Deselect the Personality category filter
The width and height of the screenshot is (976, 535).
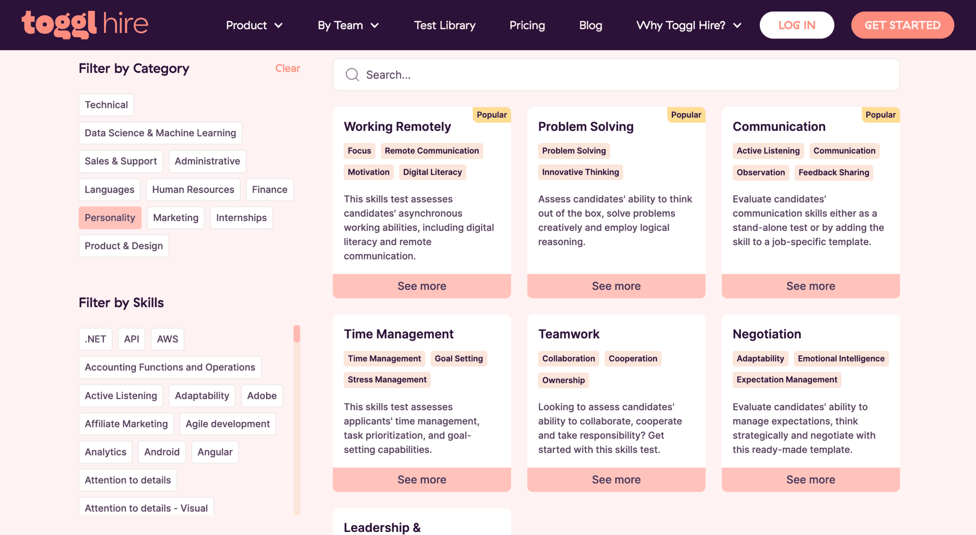pyautogui.click(x=110, y=218)
